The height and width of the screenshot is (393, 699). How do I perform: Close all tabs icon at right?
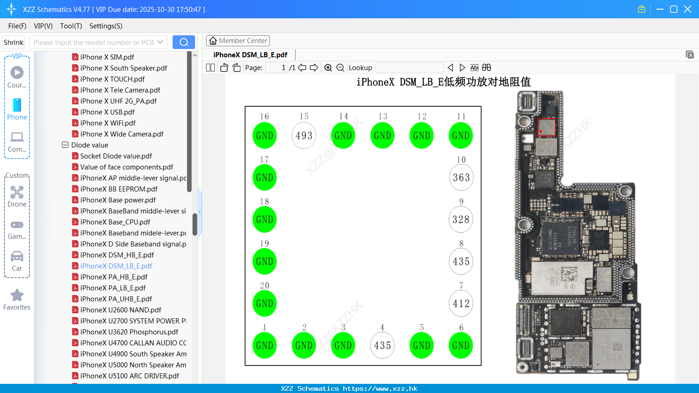pyautogui.click(x=690, y=55)
